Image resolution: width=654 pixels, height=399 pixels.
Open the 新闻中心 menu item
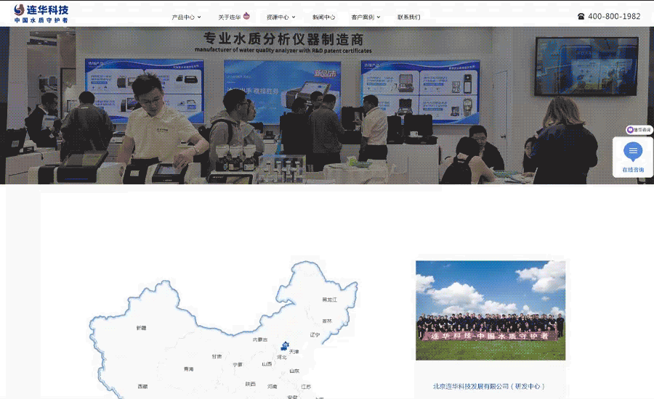coord(323,17)
